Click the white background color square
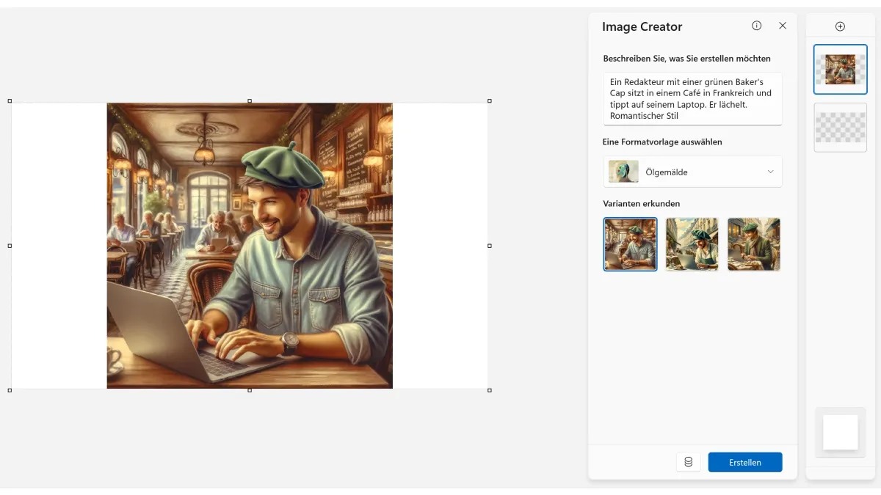The image size is (881, 495). point(840,432)
